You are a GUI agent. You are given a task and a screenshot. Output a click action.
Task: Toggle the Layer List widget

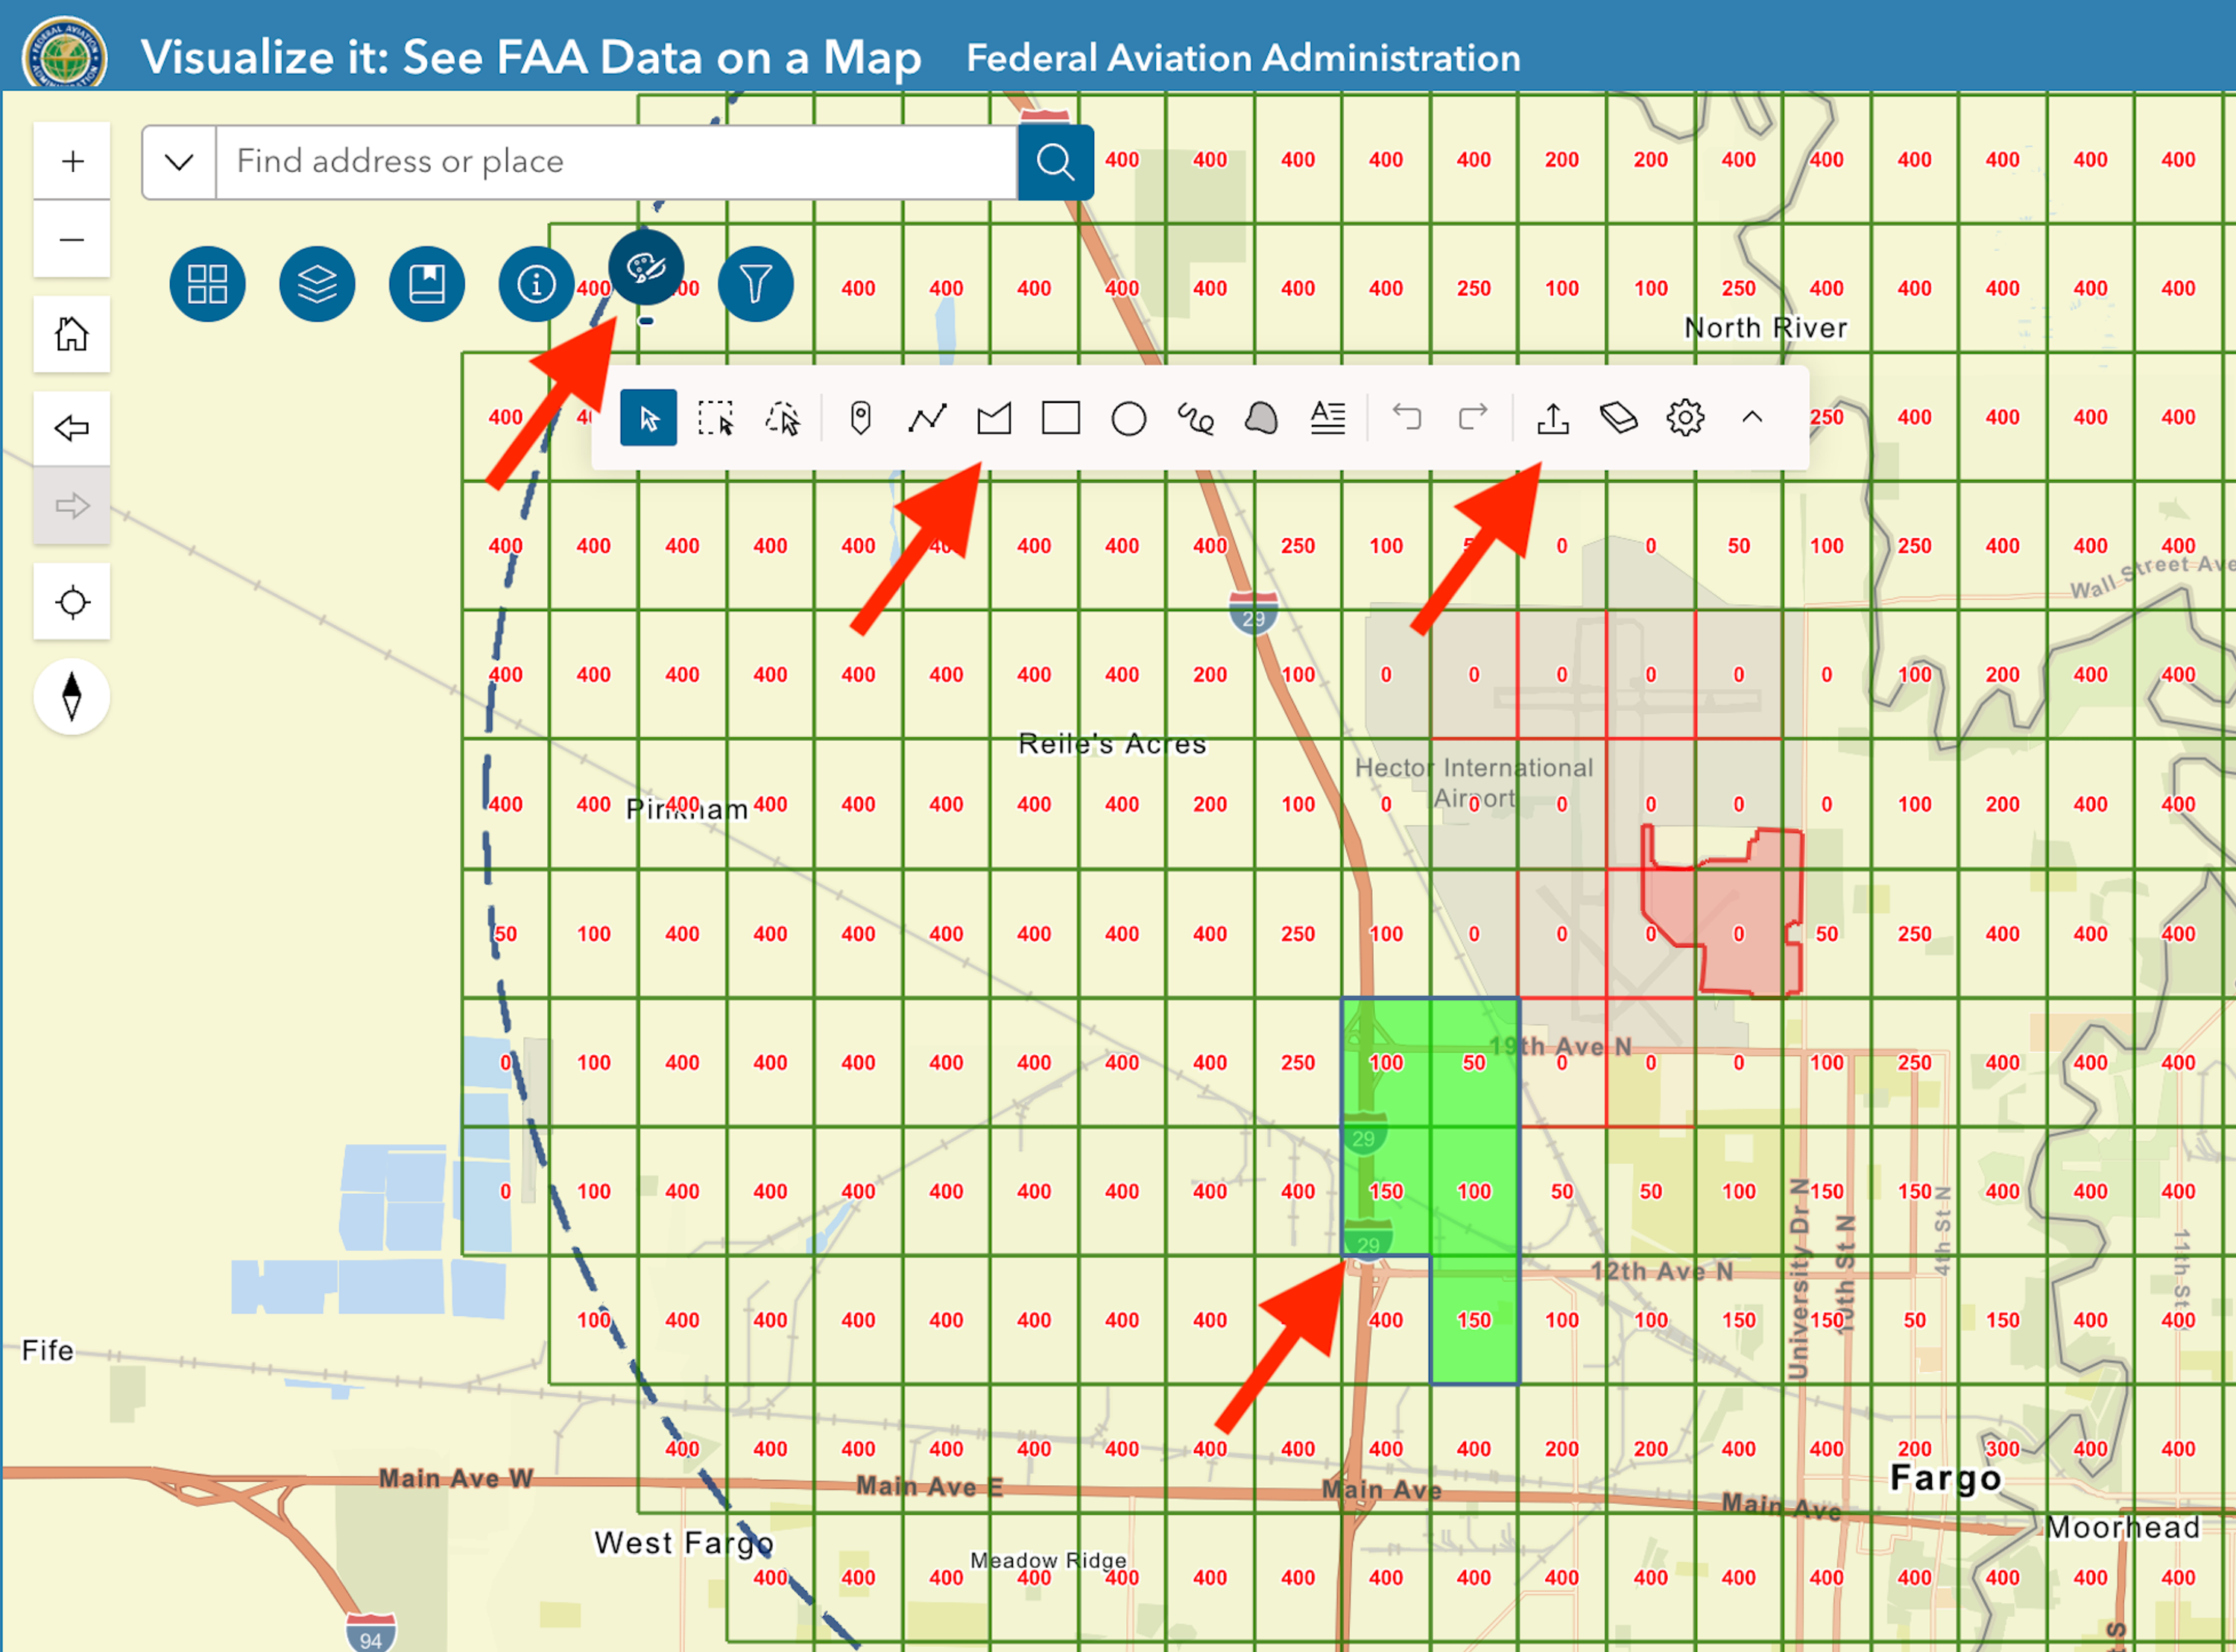pos(317,284)
